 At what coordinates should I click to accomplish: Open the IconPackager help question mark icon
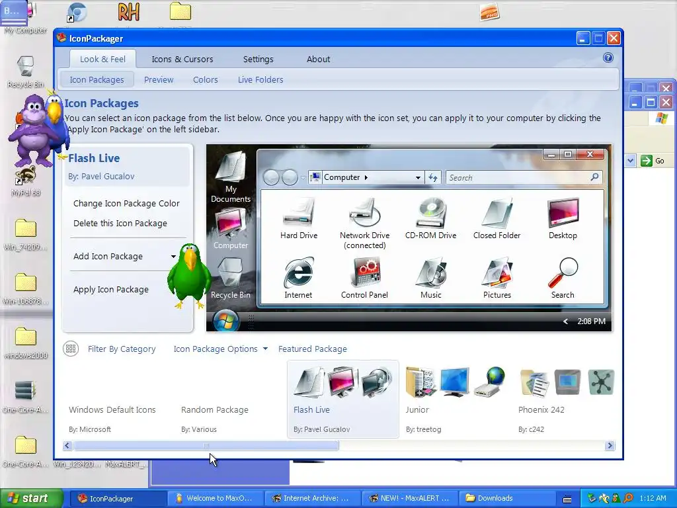[x=608, y=58]
